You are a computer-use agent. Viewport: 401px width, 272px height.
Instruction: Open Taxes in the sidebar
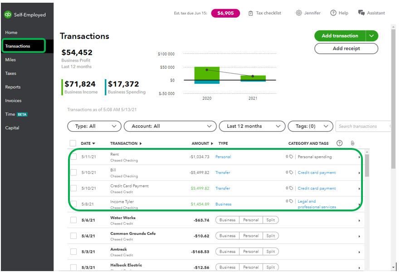click(x=10, y=73)
